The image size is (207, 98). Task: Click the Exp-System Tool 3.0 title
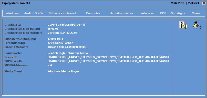click(16, 3)
